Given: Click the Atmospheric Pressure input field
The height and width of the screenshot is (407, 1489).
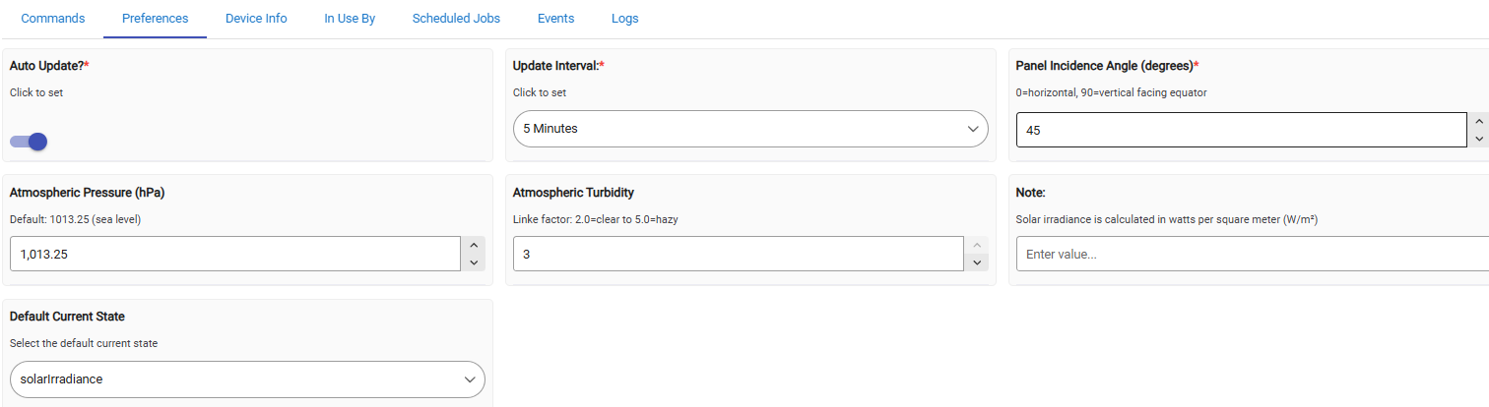Looking at the screenshot, I should pos(234,254).
